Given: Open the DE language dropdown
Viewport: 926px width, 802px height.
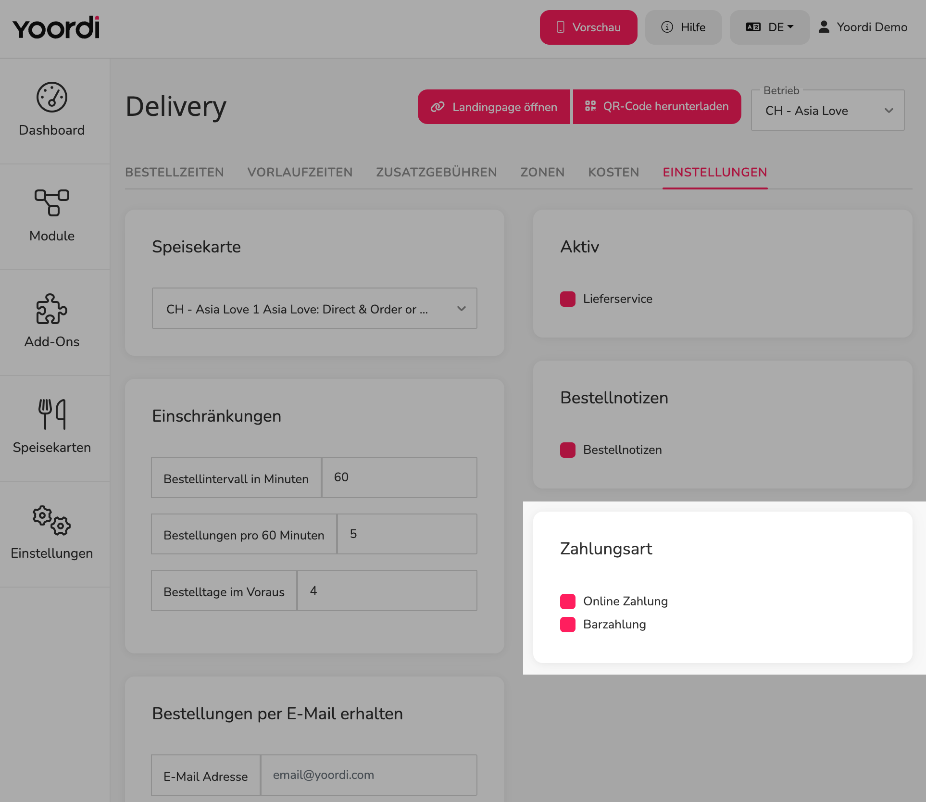Looking at the screenshot, I should coord(769,27).
